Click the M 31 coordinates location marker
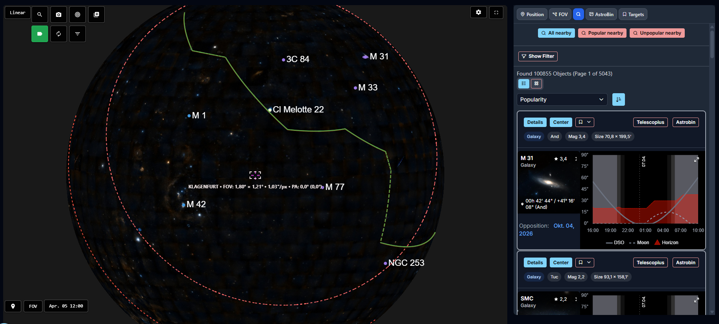The height and width of the screenshot is (324, 719). click(x=522, y=204)
